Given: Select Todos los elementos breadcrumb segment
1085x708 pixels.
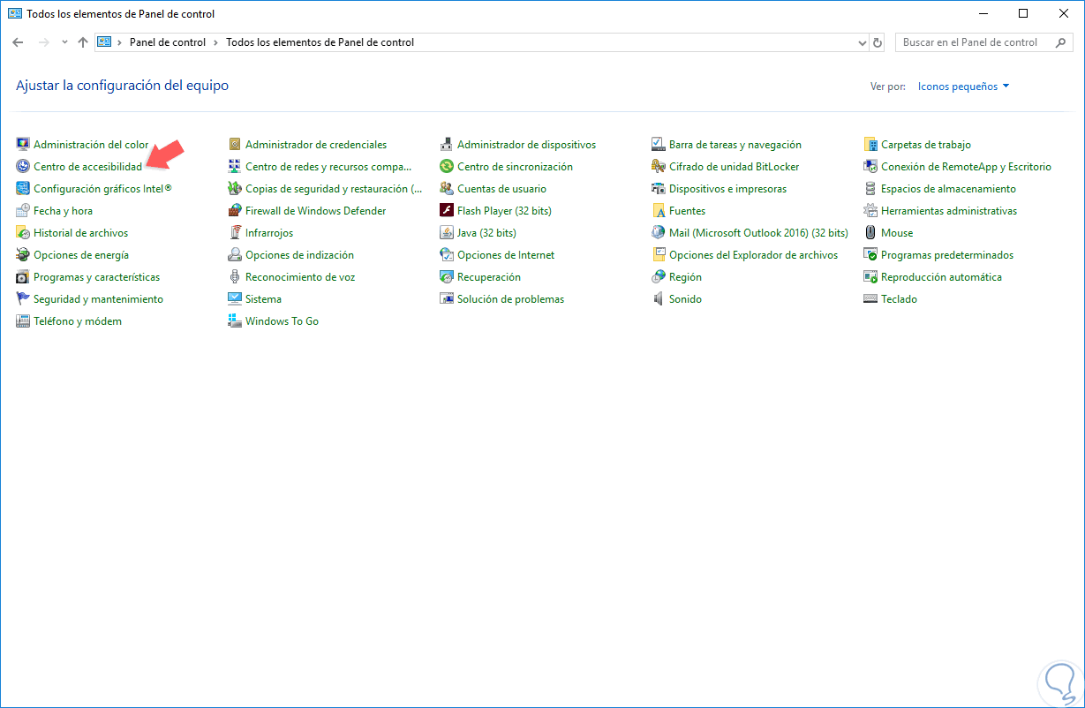Looking at the screenshot, I should tap(320, 42).
